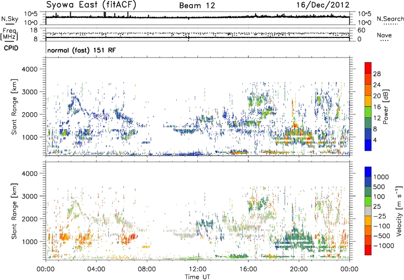Select power color bar segment between 12 and 16
This screenshot has height=280, width=404.
pos(368,112)
